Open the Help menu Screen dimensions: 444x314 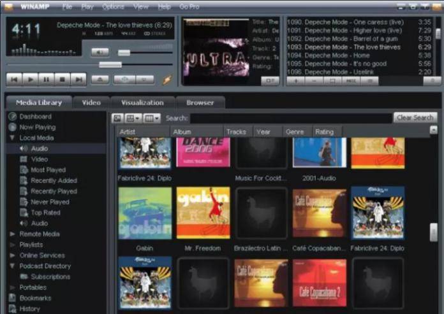[164, 6]
